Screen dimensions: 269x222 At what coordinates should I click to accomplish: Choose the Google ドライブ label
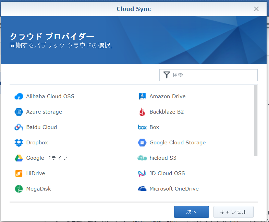pos(47,158)
